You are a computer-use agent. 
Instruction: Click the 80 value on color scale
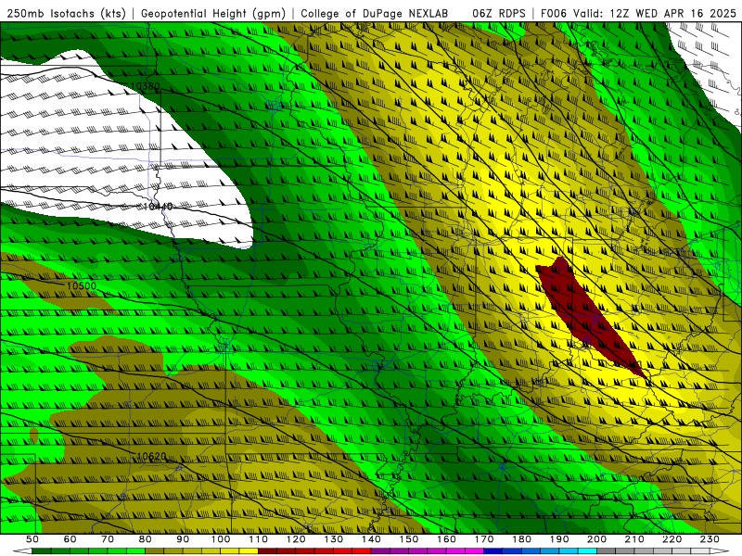[145, 539]
